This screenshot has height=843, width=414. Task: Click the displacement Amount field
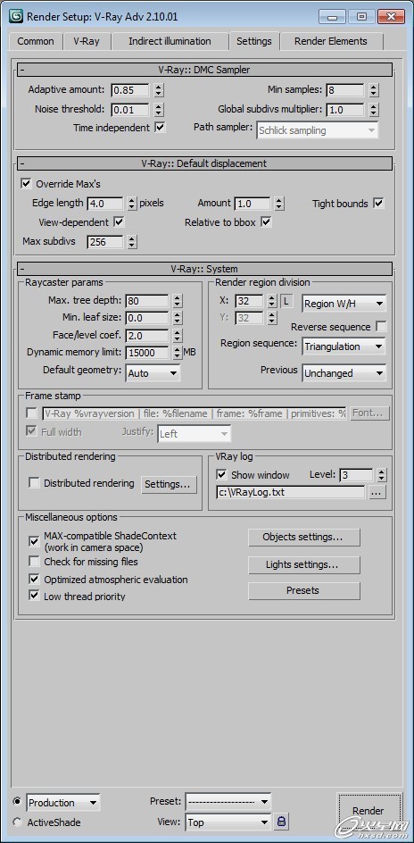(253, 204)
